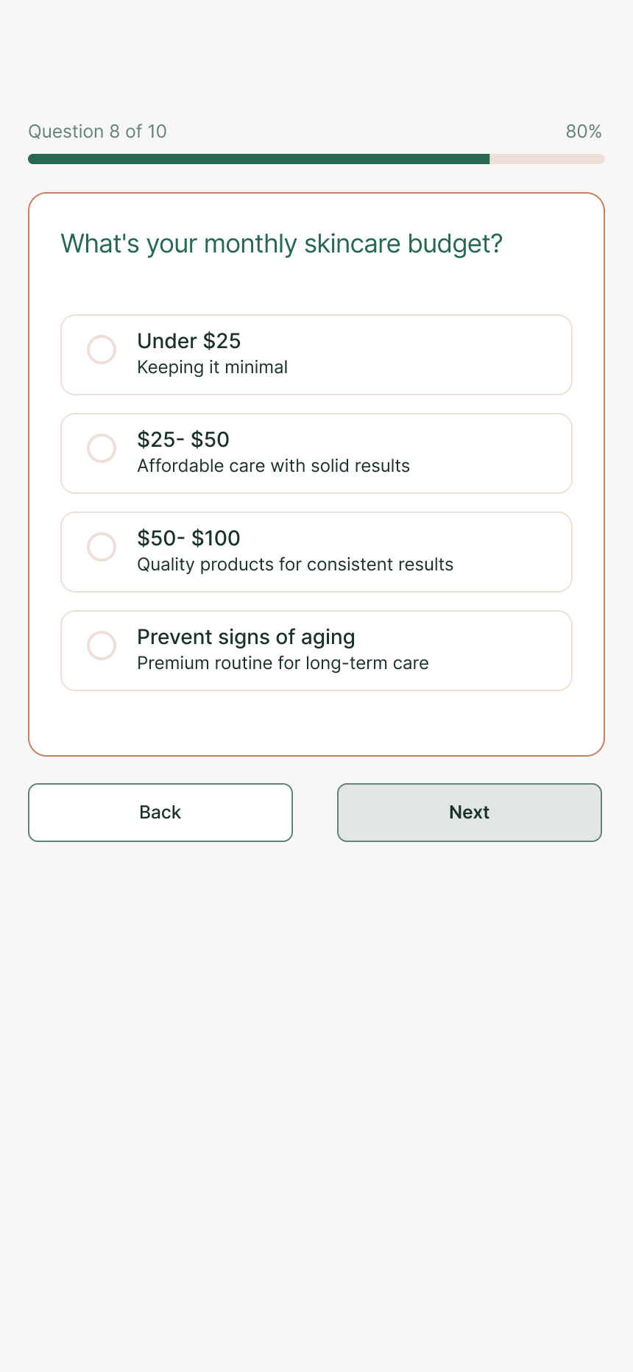Click 'Premium routine for long-term care' text

[283, 663]
